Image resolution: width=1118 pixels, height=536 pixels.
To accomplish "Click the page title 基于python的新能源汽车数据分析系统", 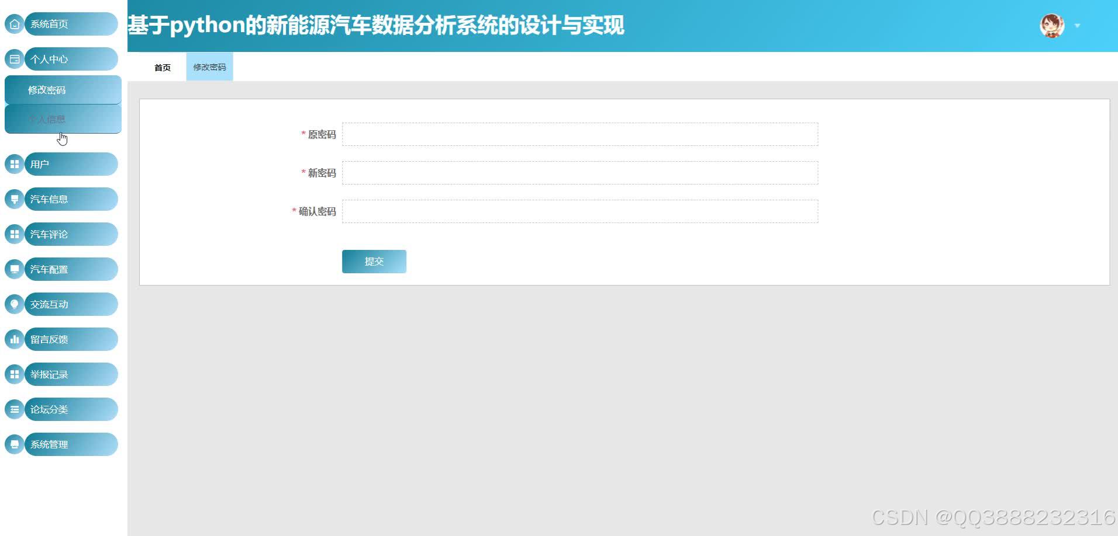I will [376, 25].
